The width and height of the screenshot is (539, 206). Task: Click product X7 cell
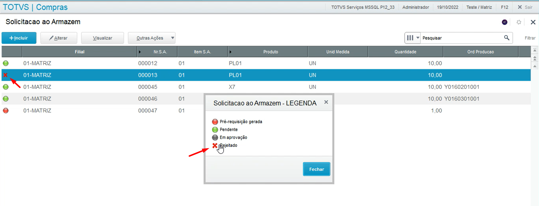232,87
